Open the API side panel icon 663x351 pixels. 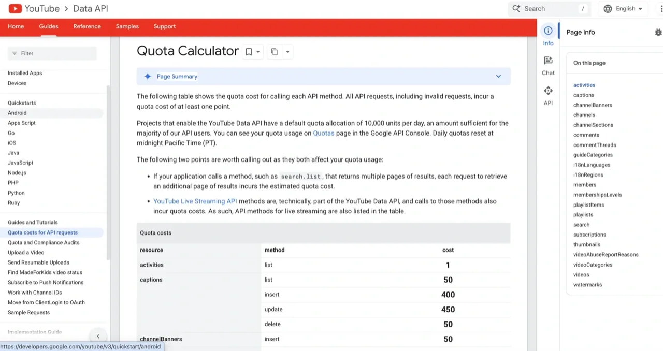point(548,91)
